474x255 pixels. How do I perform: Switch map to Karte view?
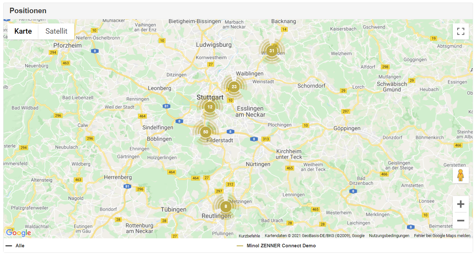tap(23, 31)
